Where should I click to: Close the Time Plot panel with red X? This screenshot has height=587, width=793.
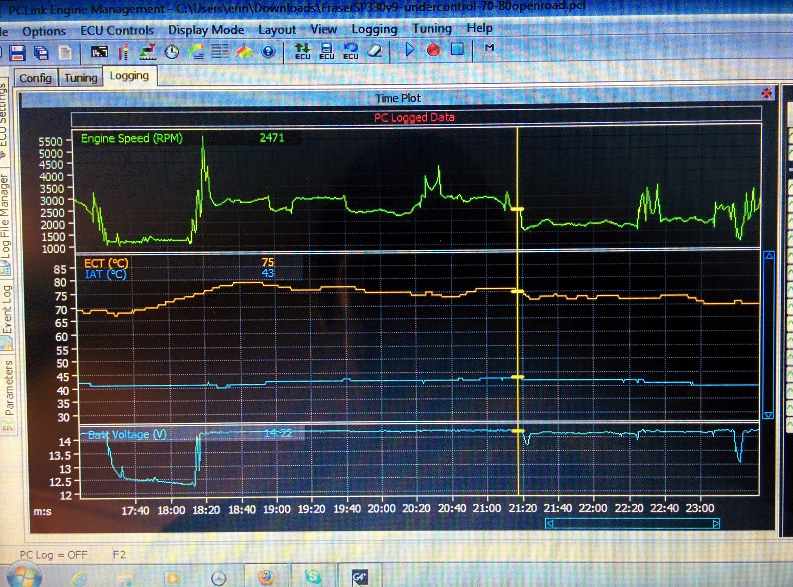pos(767,93)
